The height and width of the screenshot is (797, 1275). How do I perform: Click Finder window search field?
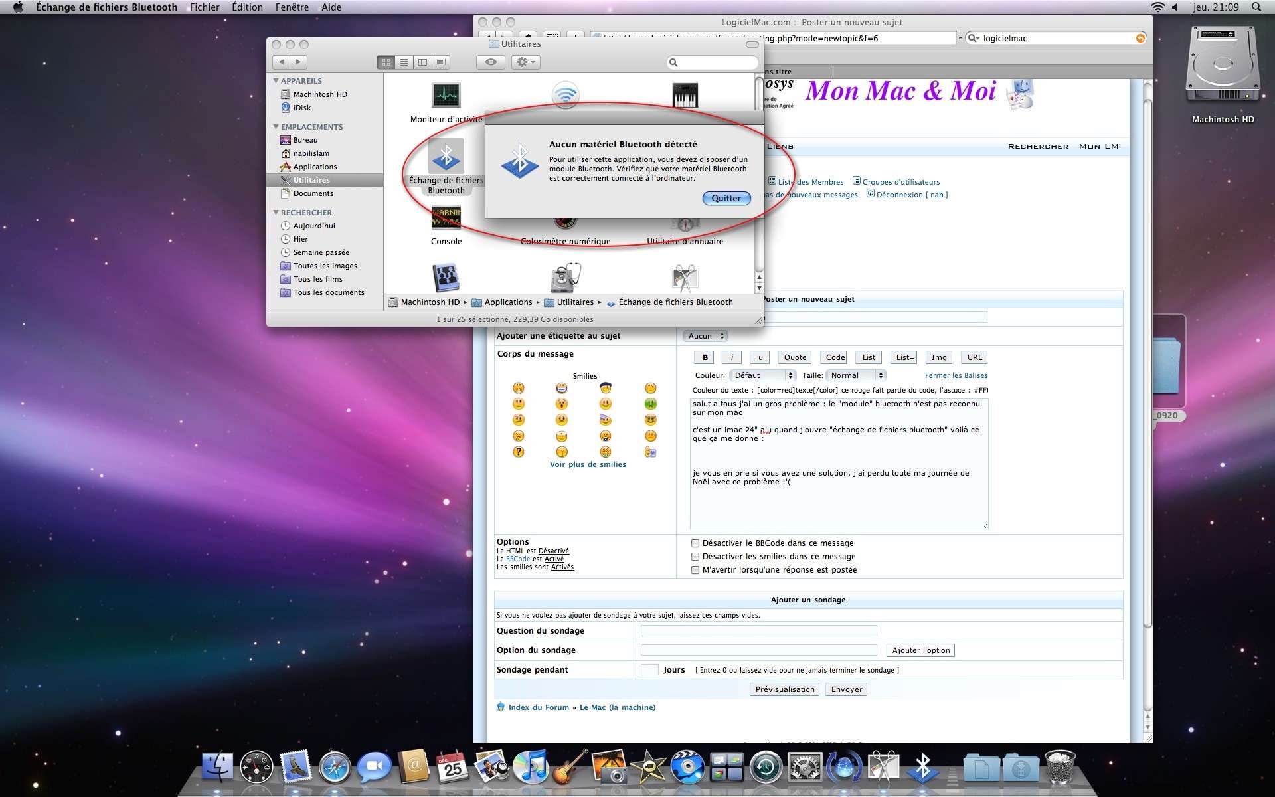[x=713, y=62]
